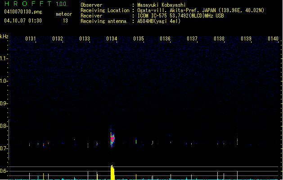The width and height of the screenshot is (283, 180).
Task: Click receiver ICOM IC-575 53.7492 MHz text
Action: click(180, 16)
